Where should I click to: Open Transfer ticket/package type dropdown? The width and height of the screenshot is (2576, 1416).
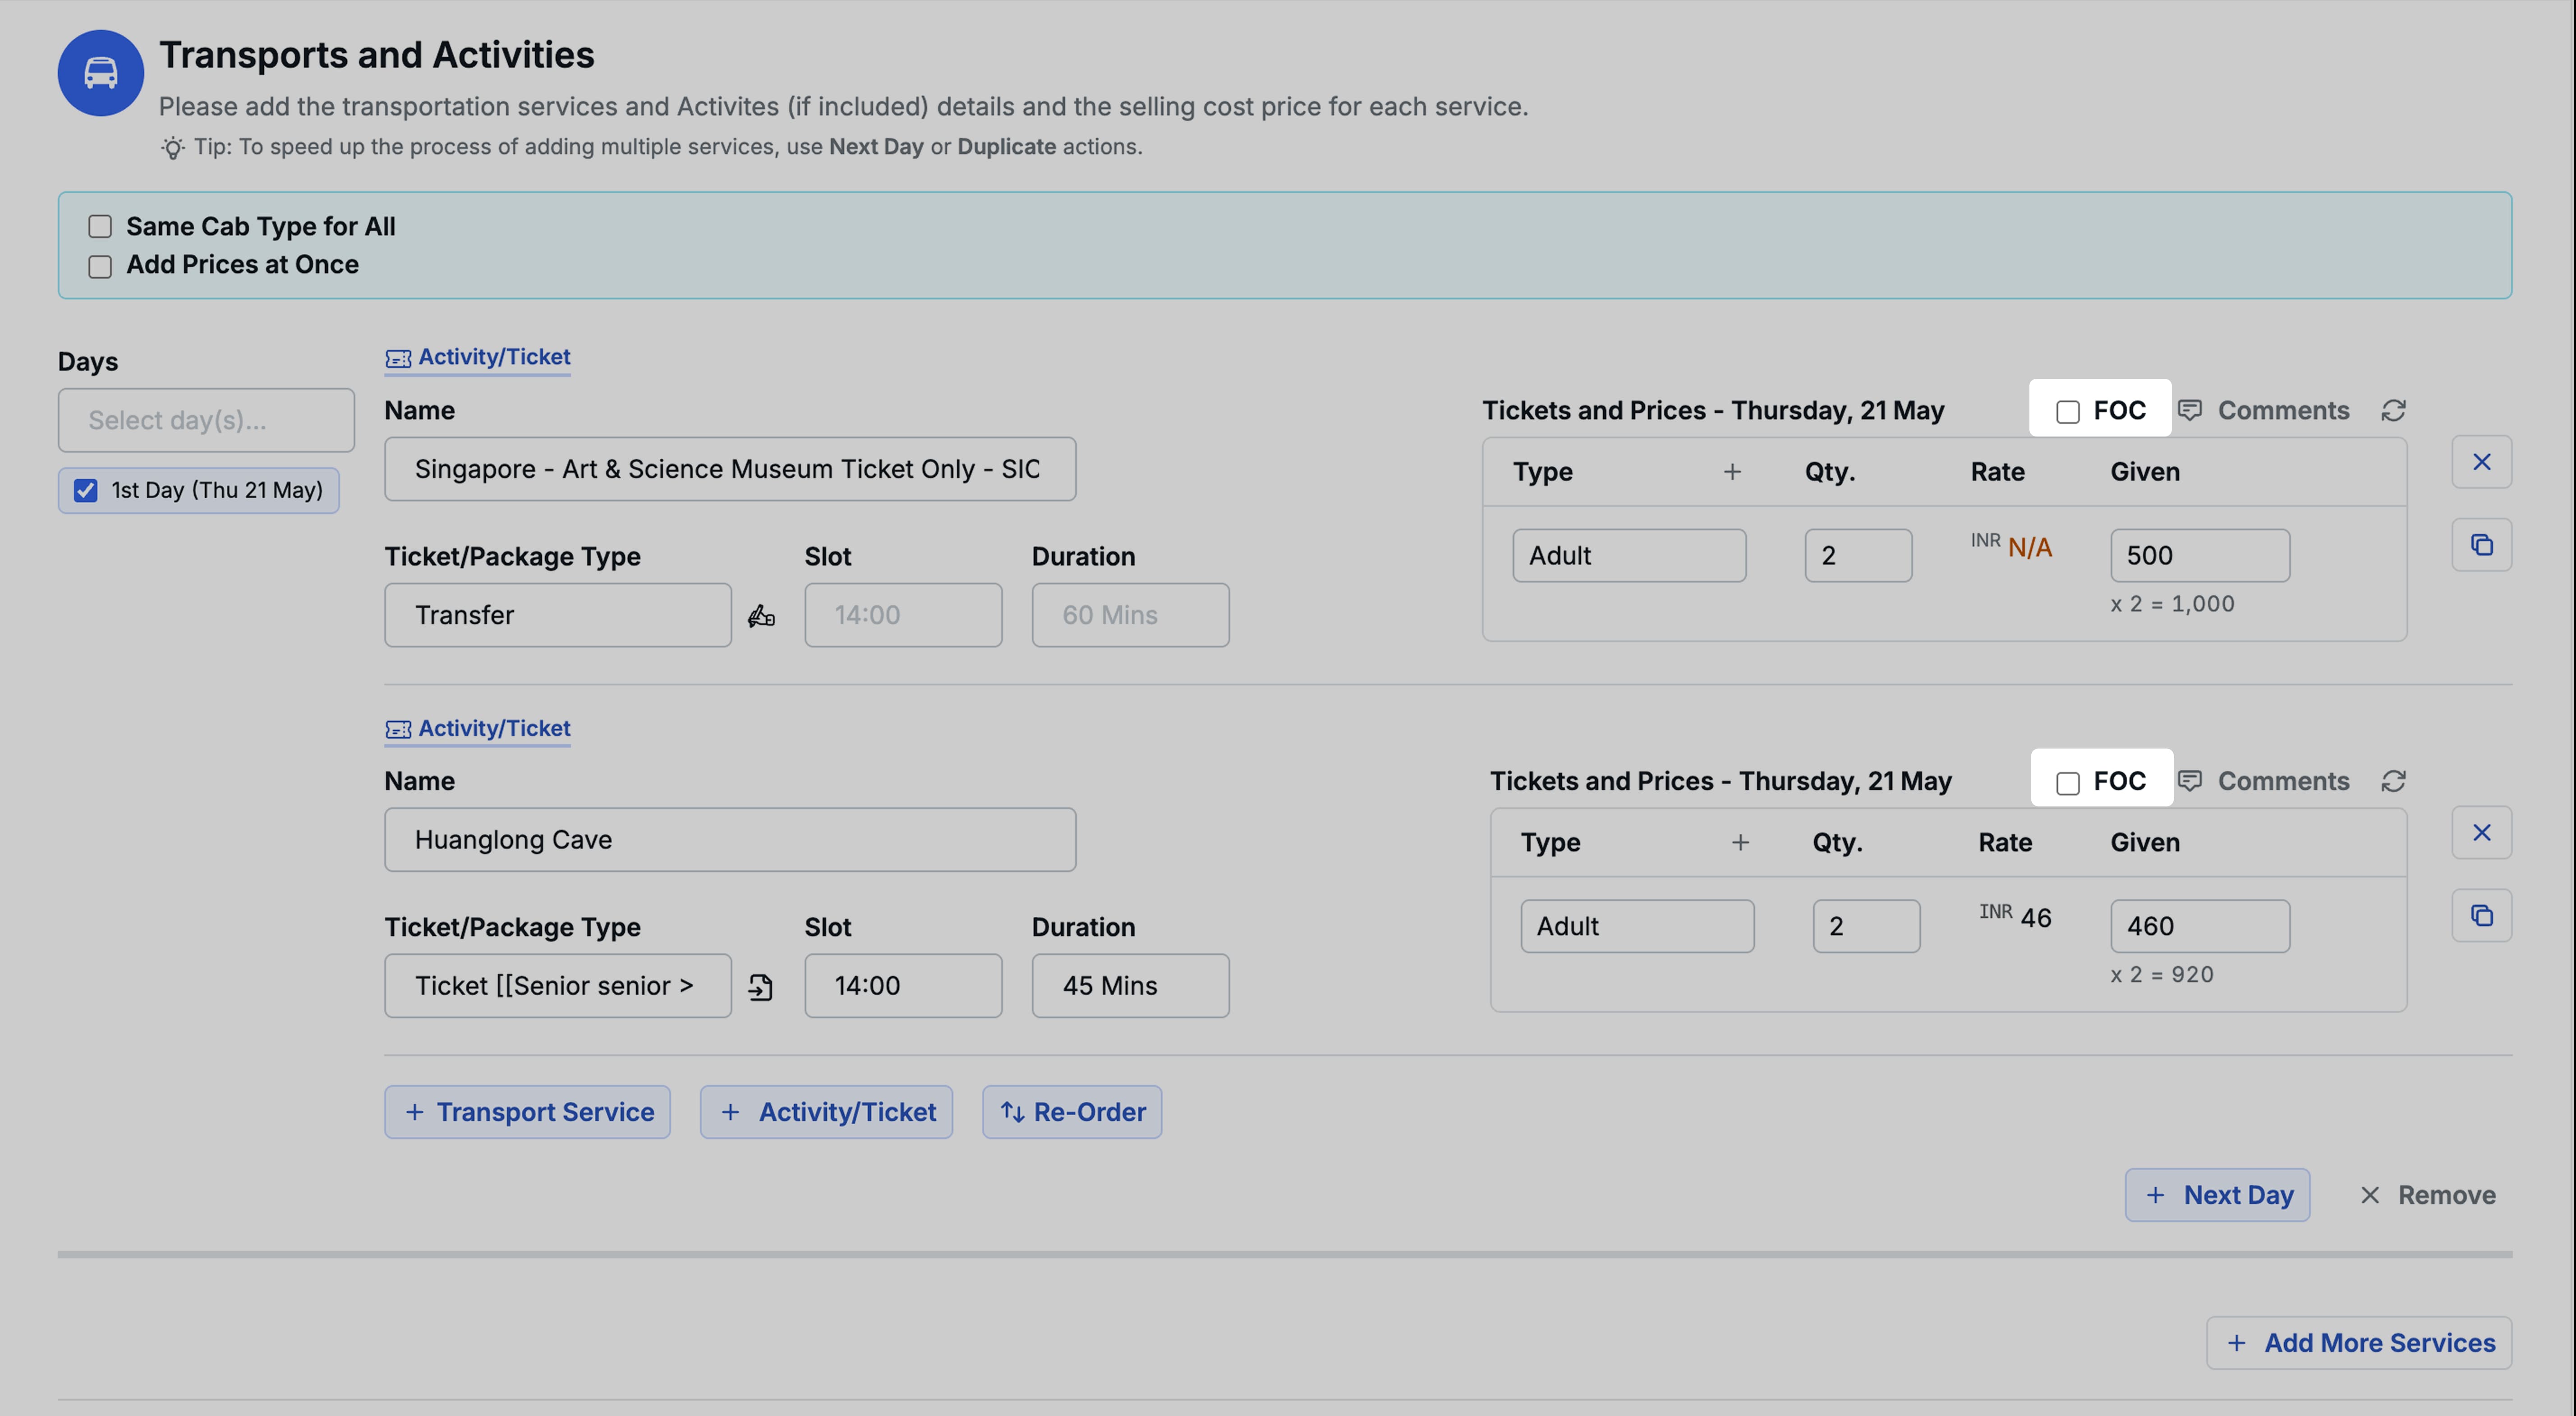pos(558,616)
